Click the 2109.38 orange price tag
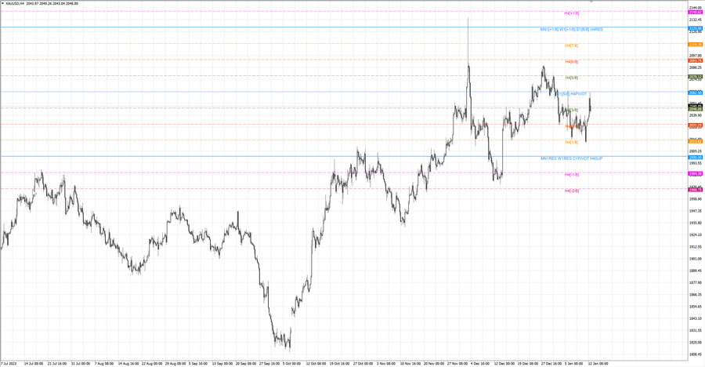This screenshot has width=705, height=367. [695, 45]
